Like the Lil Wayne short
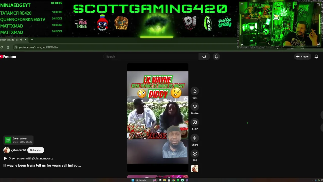Screen dimensions: 323x182 [x=195, y=91]
